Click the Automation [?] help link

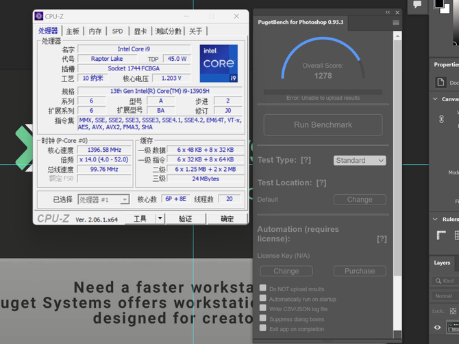click(x=382, y=239)
